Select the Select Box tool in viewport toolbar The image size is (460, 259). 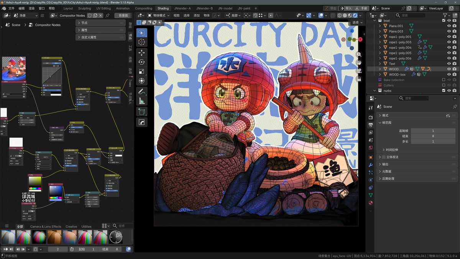pyautogui.click(x=141, y=33)
